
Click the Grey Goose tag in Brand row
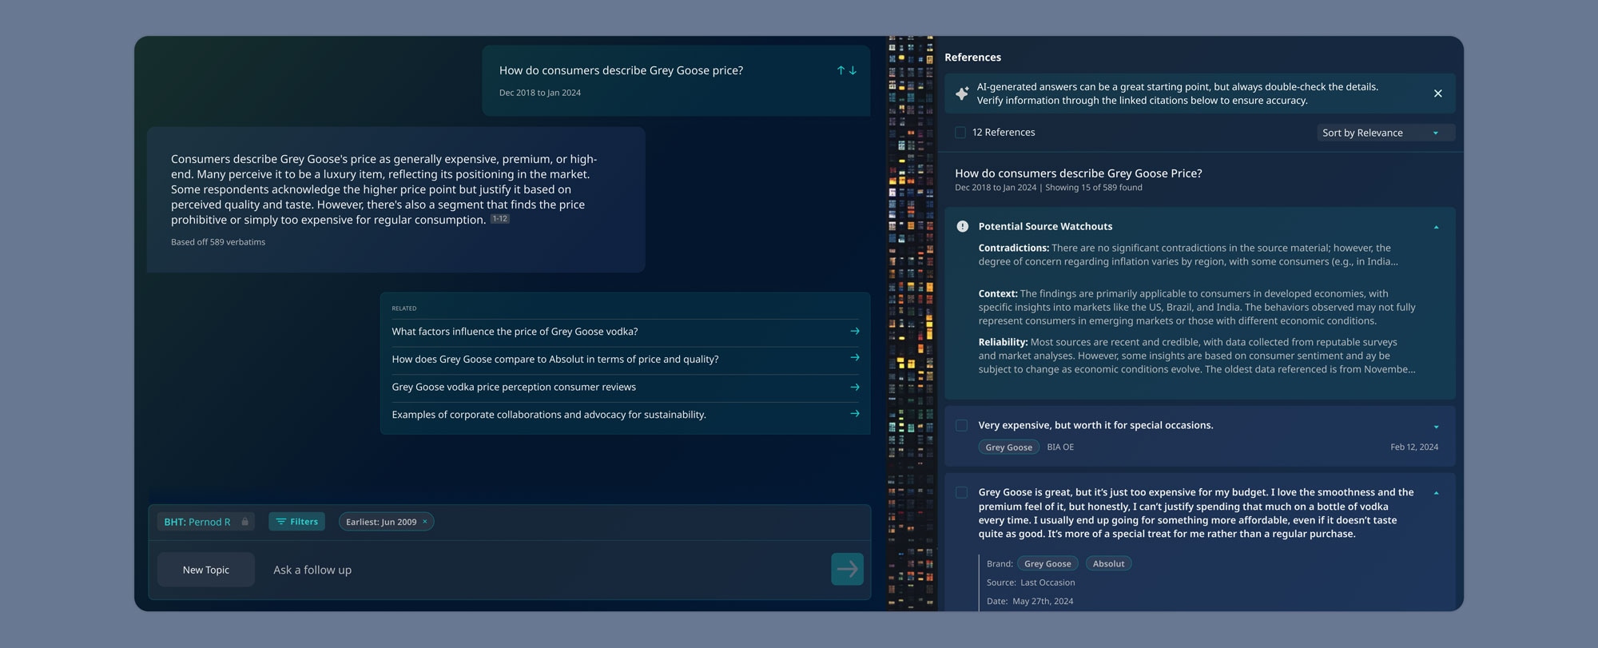[1047, 563]
